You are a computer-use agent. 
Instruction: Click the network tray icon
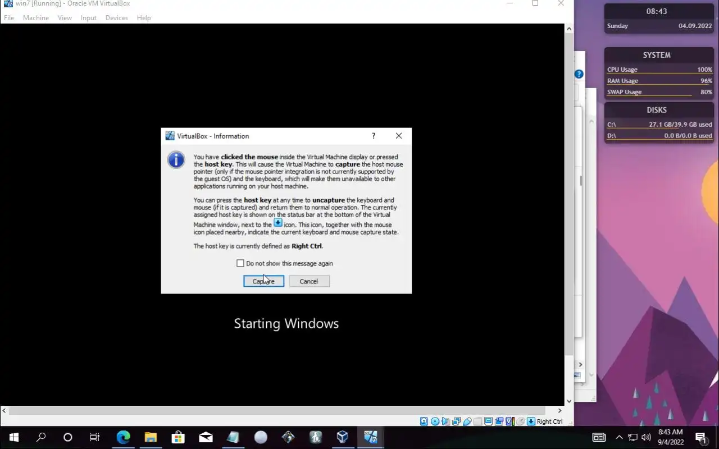[632, 437]
